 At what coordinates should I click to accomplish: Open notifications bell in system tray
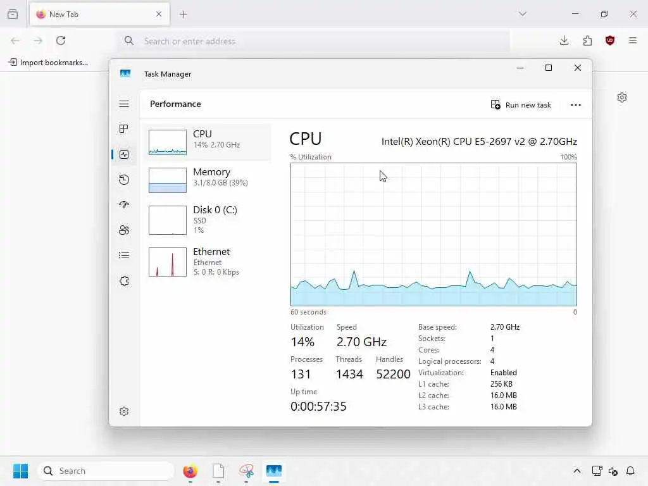[x=630, y=471]
